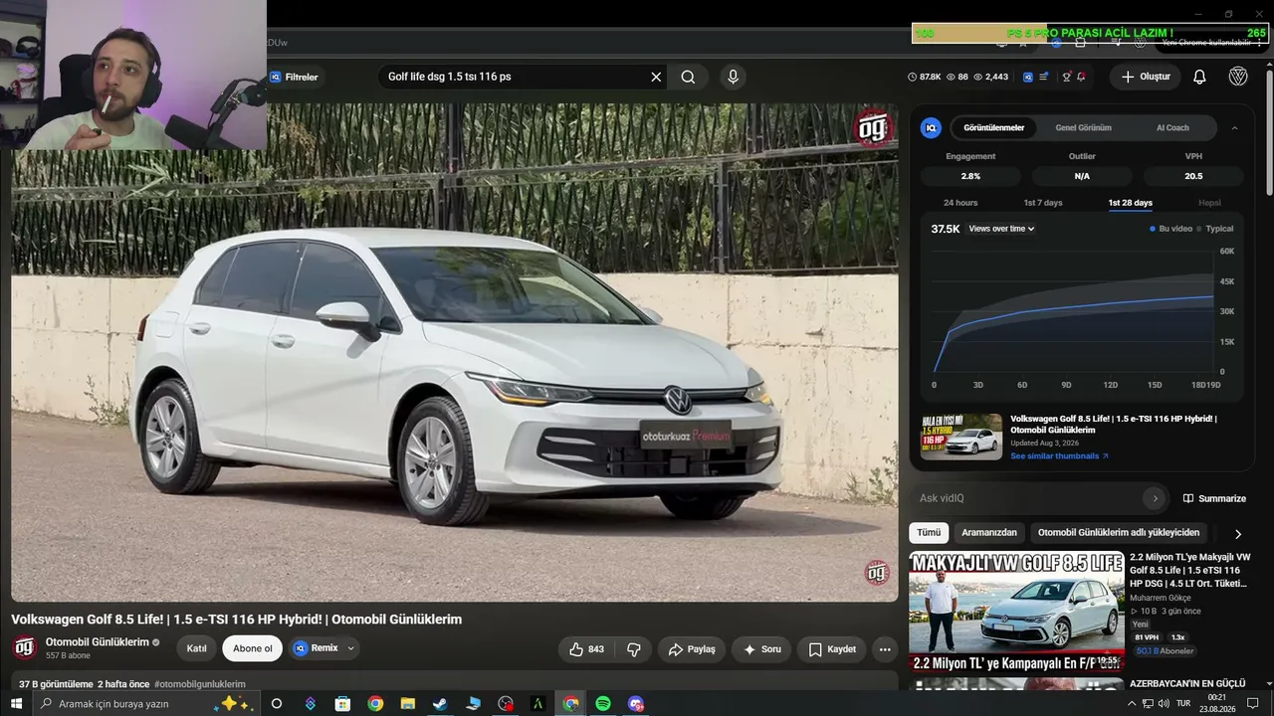Open the See similar thumbnails link
Screen dimensions: 1274x716
click(1059, 456)
